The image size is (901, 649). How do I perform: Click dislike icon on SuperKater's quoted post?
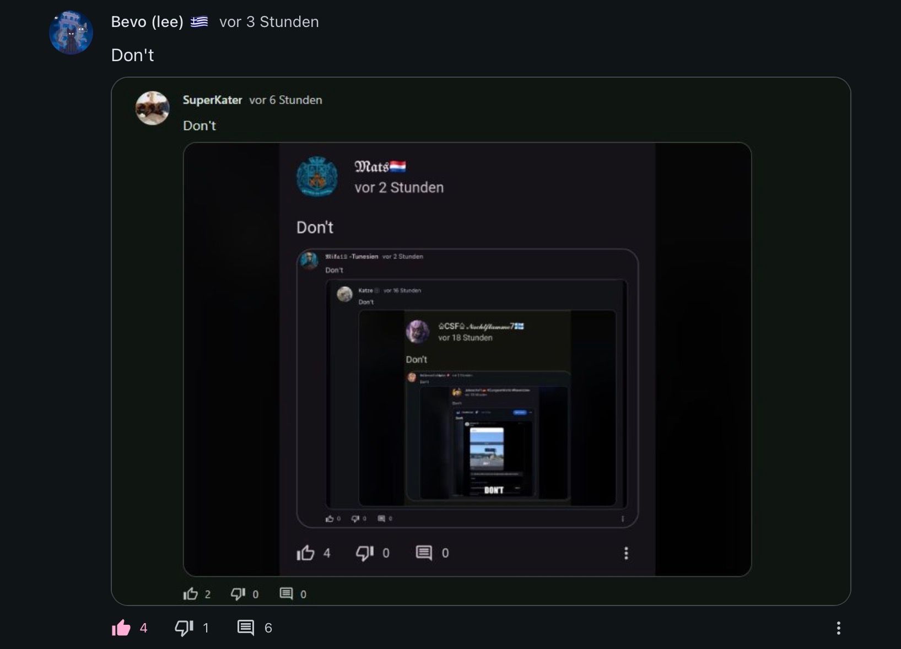[238, 594]
